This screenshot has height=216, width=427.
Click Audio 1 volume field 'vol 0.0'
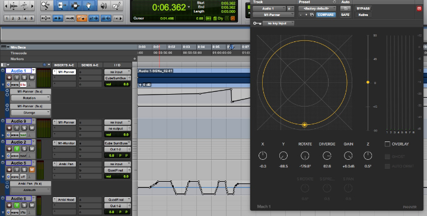117,84
